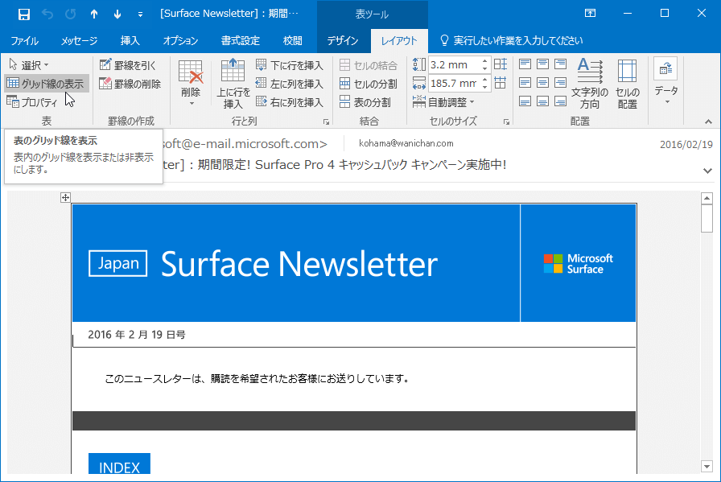
Task: Click distribute rows evenly icon
Action: click(x=501, y=64)
